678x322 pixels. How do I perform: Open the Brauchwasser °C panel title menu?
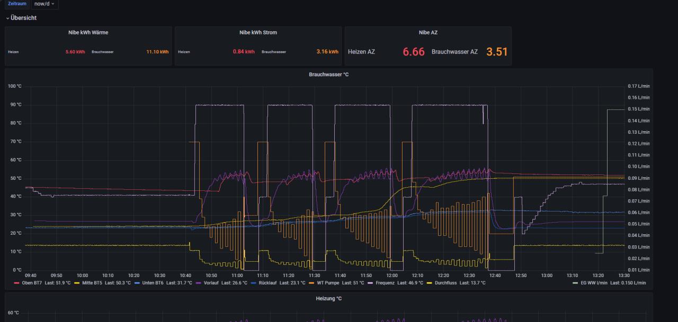pos(328,75)
